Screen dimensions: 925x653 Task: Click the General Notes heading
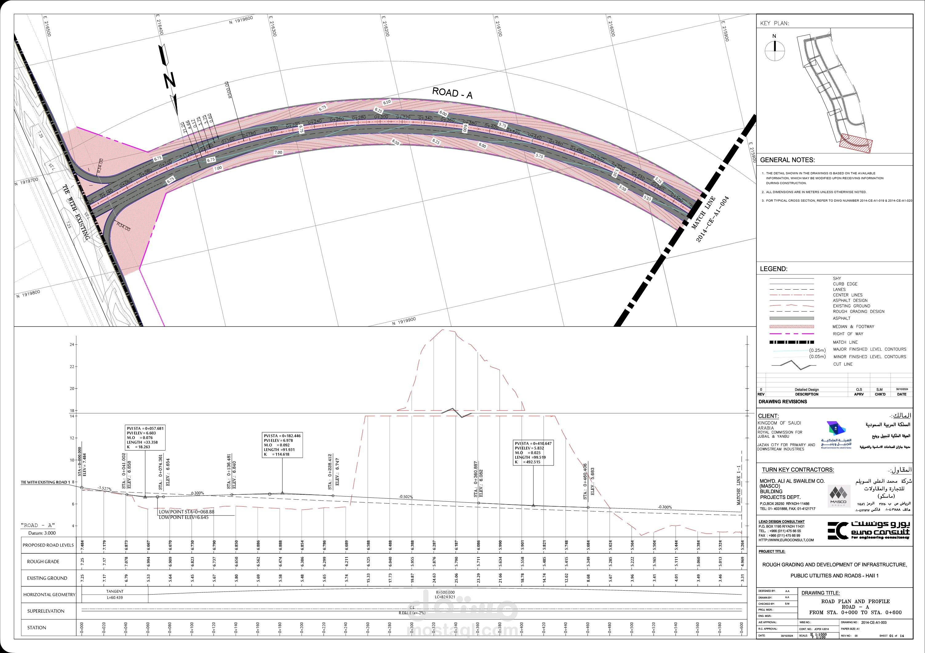[787, 160]
